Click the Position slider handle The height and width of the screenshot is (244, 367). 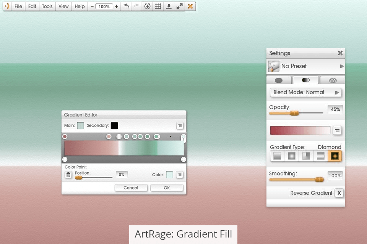(79, 178)
